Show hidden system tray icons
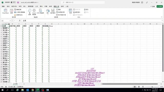This screenshot has height=92, width=164. (x=142, y=90)
